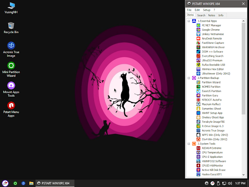Collapse the 2.Partition-Backup group
The height and width of the screenshot is (187, 249).
pyautogui.click(x=189, y=78)
